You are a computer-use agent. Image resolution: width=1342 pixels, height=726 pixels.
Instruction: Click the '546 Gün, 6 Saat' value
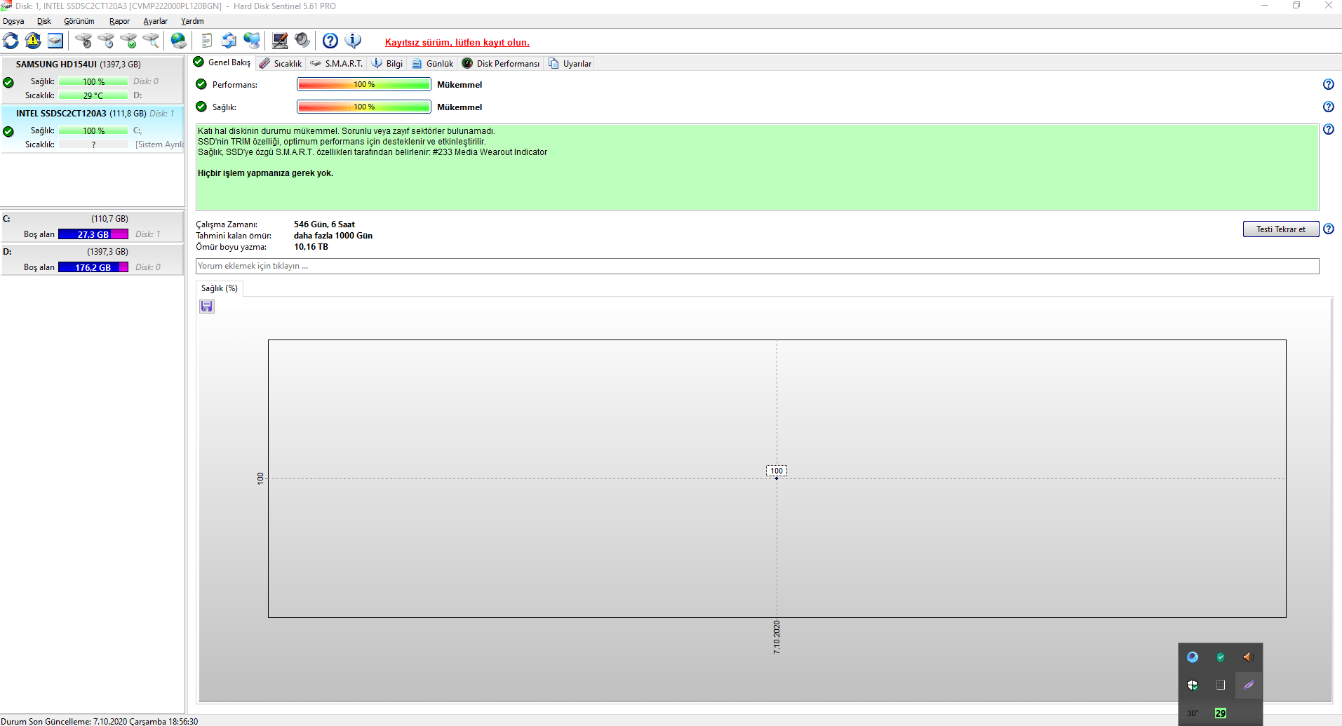pos(324,224)
